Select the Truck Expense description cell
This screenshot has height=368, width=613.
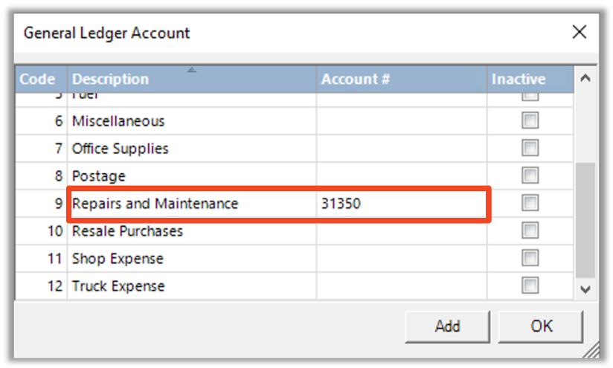192,286
